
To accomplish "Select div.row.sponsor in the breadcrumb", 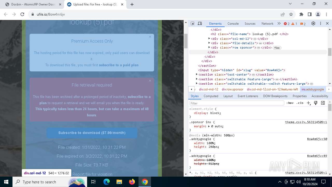I will (x=232, y=89).
